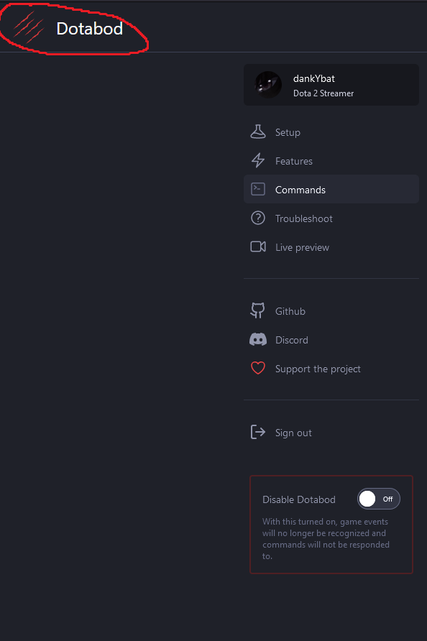This screenshot has width=427, height=641.
Task: Select the Setup flask icon
Action: point(258,132)
